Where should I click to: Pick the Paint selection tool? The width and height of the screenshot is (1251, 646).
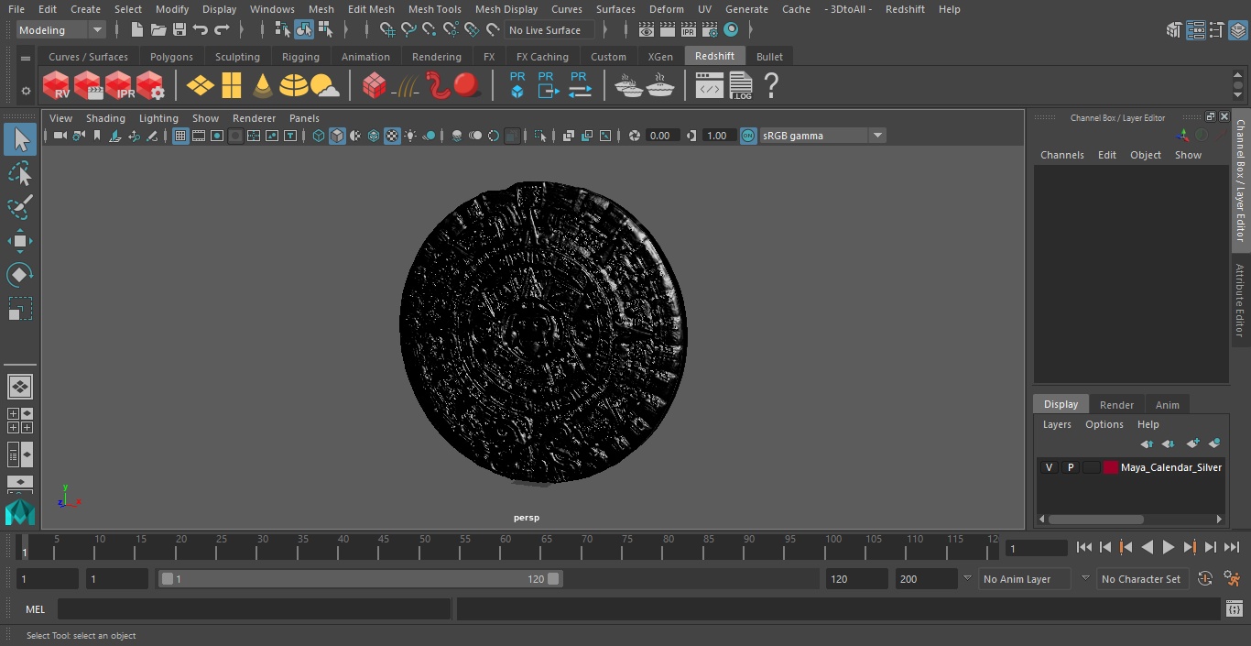[19, 207]
